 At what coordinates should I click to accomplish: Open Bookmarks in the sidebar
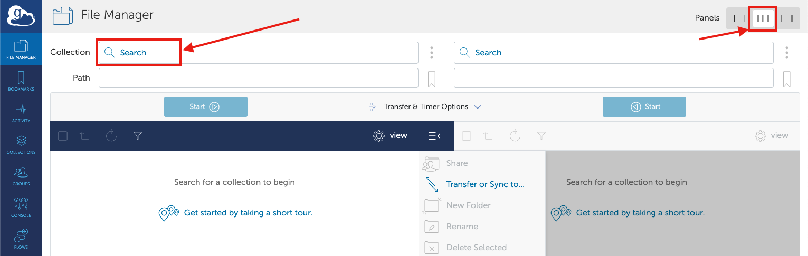pos(21,82)
